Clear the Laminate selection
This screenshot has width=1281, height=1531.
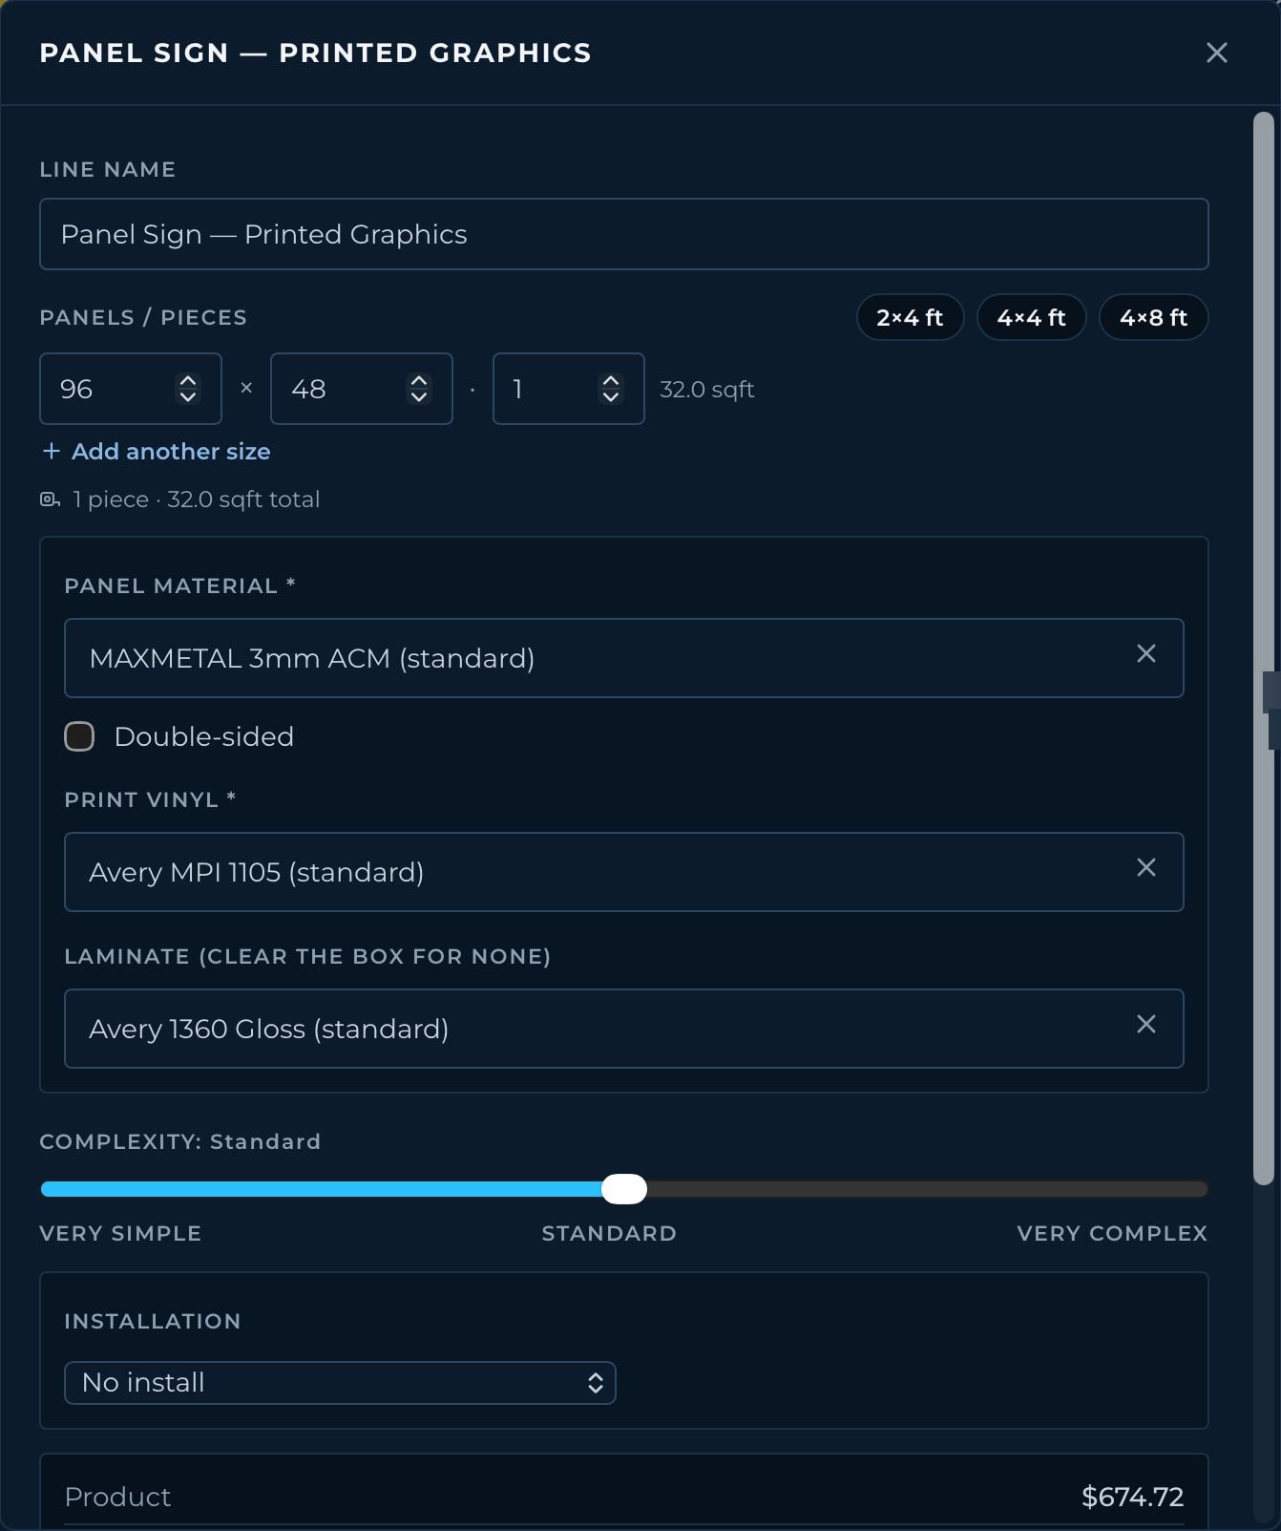click(x=1145, y=1024)
